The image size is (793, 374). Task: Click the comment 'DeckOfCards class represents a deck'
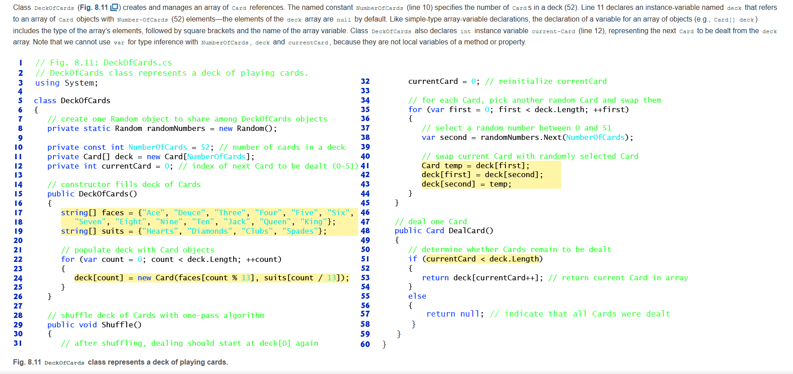172,73
